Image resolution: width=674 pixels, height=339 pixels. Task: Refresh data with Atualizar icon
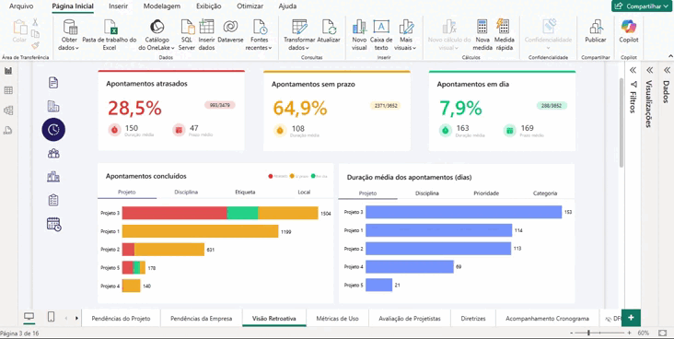coord(329,27)
